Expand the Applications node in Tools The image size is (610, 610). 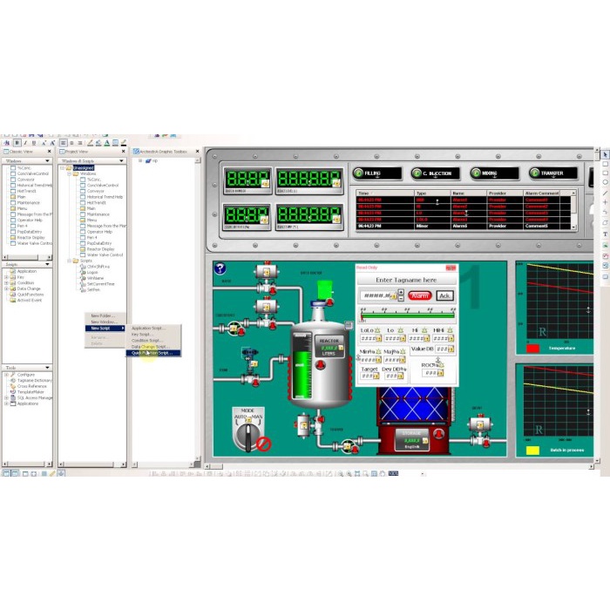[6, 403]
